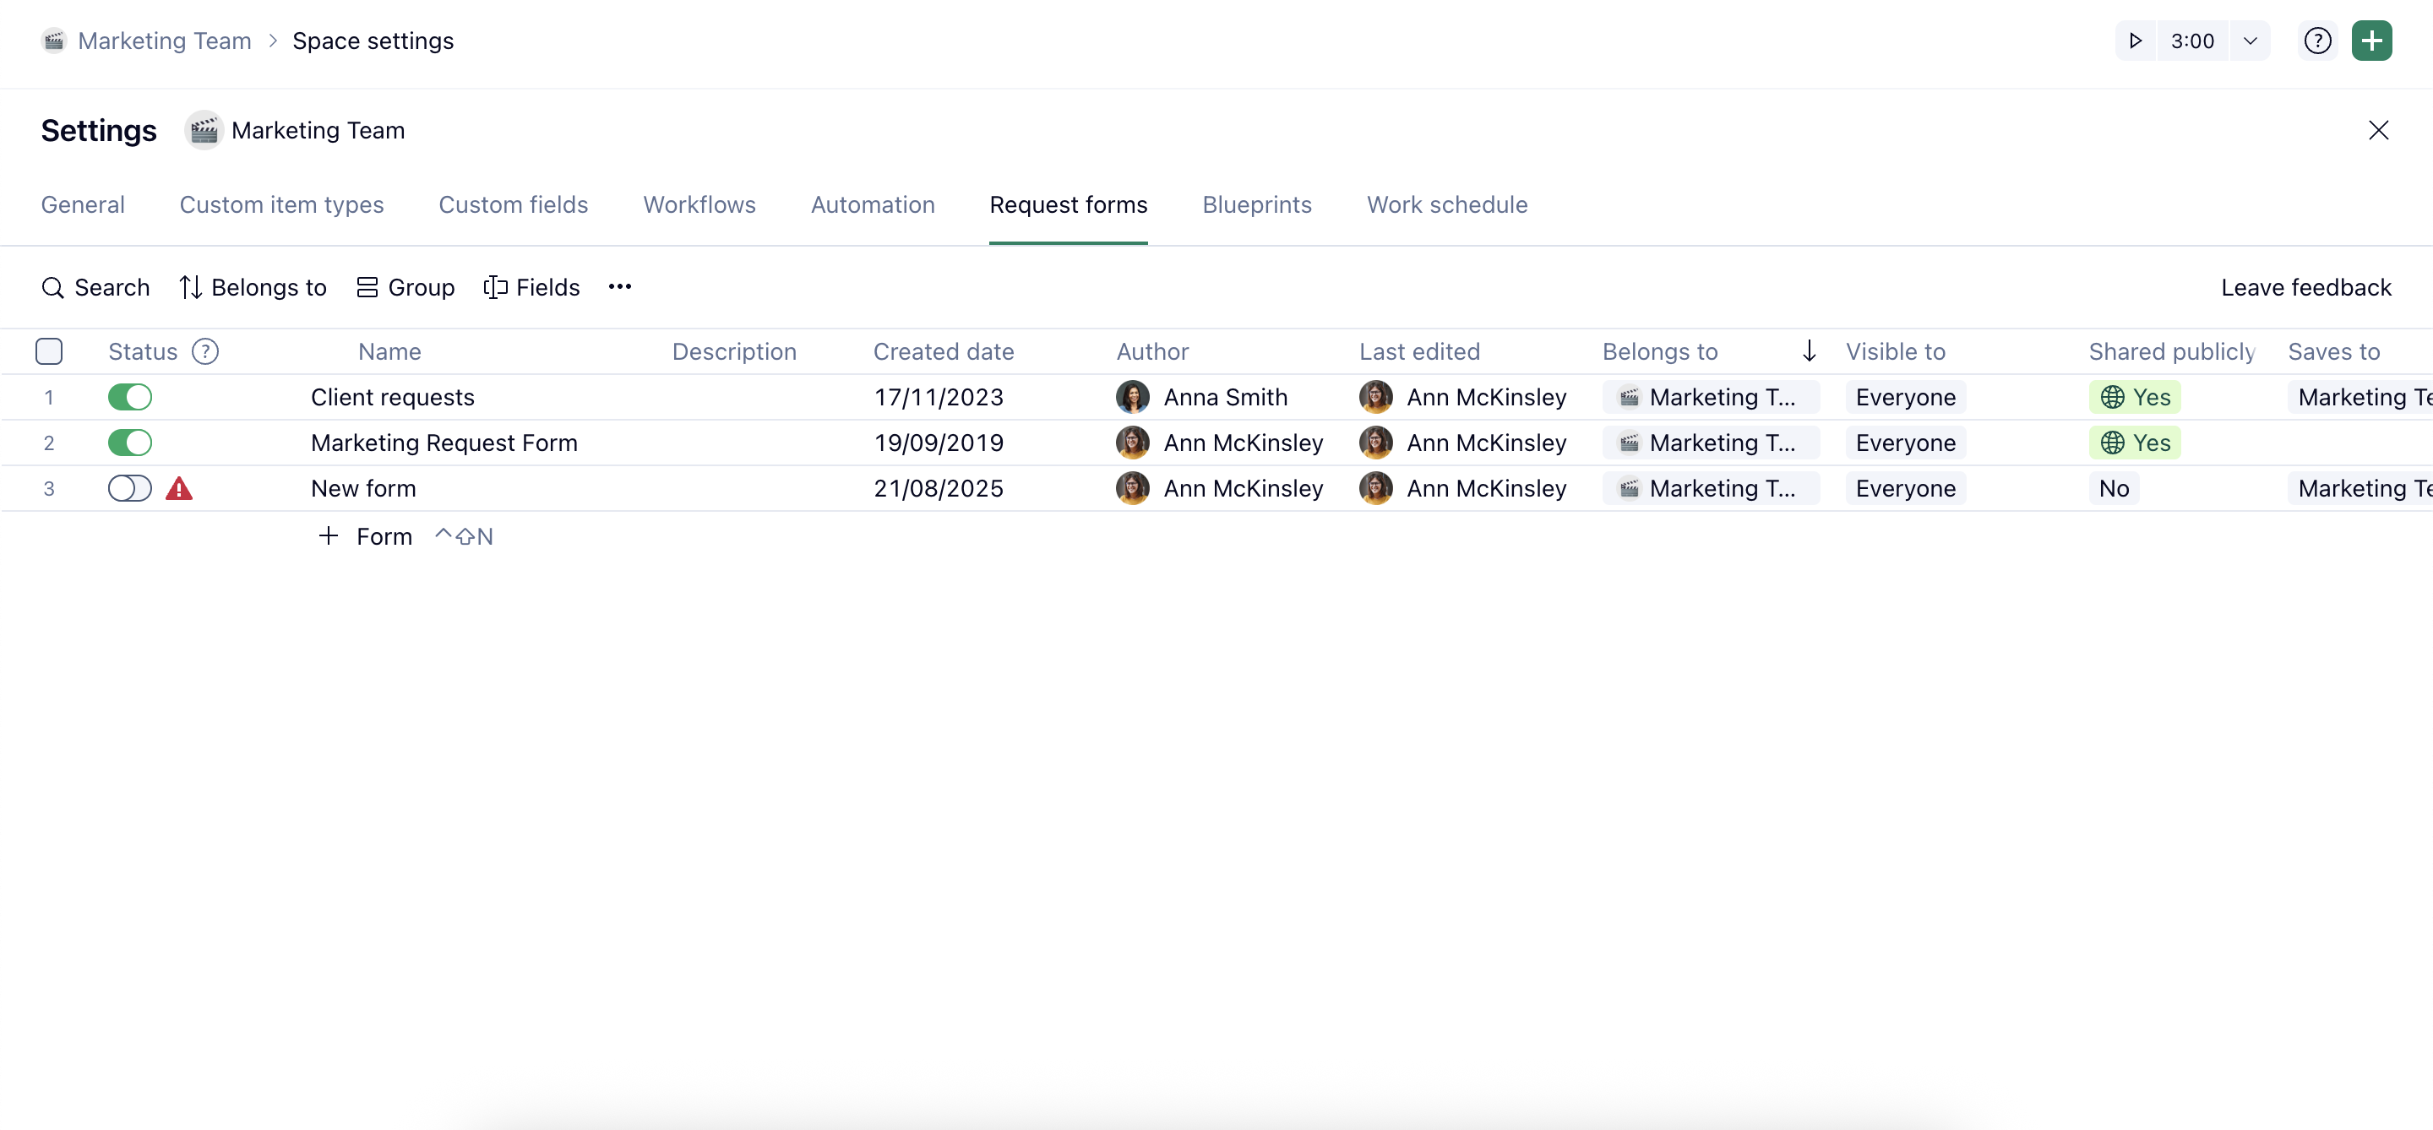Open the three-dot more options menu
The image size is (2433, 1130).
(619, 287)
